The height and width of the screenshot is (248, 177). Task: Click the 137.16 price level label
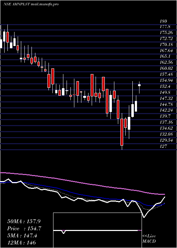pyautogui.click(x=166, y=123)
